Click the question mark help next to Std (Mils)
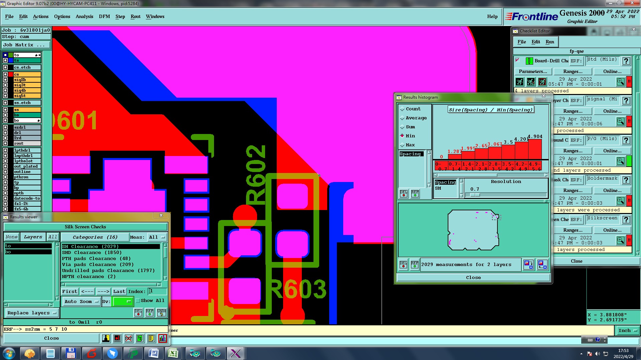 (626, 61)
